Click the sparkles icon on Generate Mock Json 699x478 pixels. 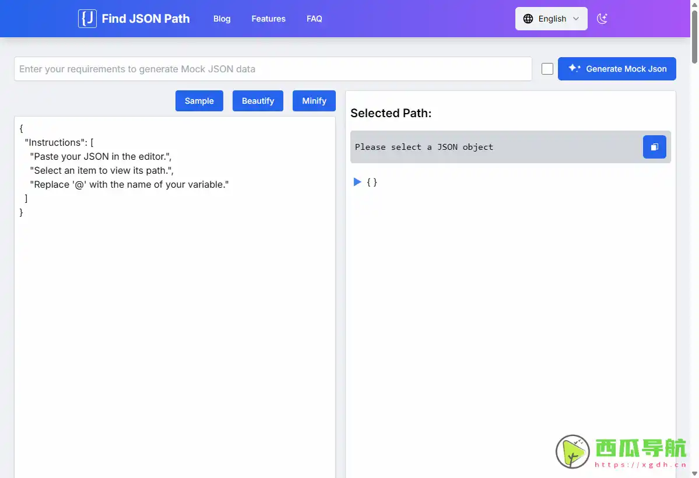pos(574,68)
